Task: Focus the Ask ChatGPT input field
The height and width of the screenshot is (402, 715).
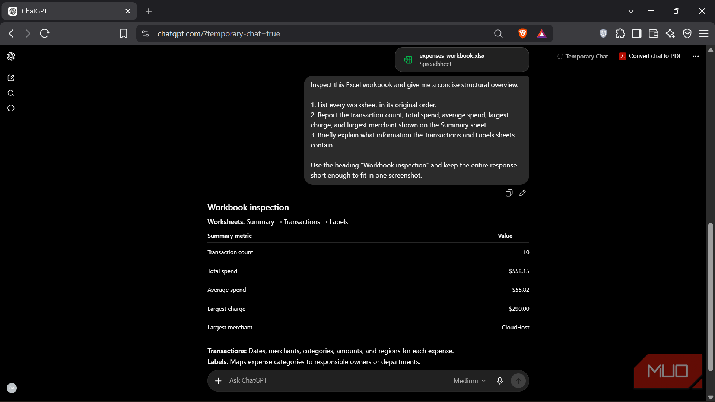Action: 335,381
